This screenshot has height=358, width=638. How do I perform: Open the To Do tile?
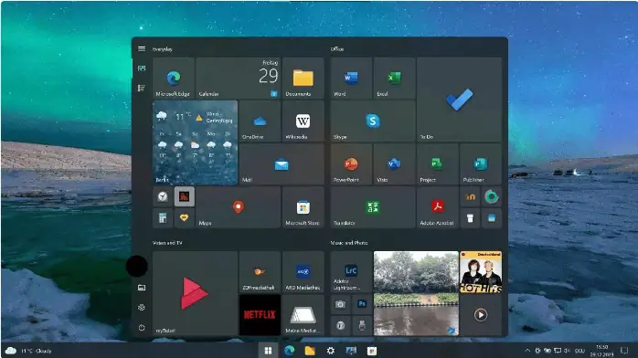[459, 100]
